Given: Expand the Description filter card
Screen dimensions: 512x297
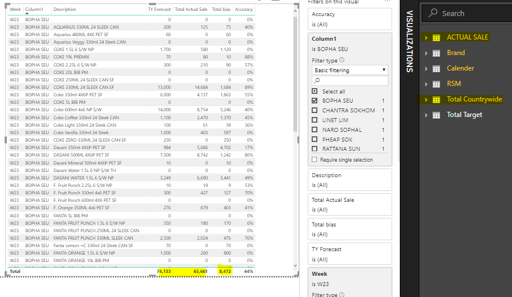Looking at the screenshot, I should click(x=350, y=180).
